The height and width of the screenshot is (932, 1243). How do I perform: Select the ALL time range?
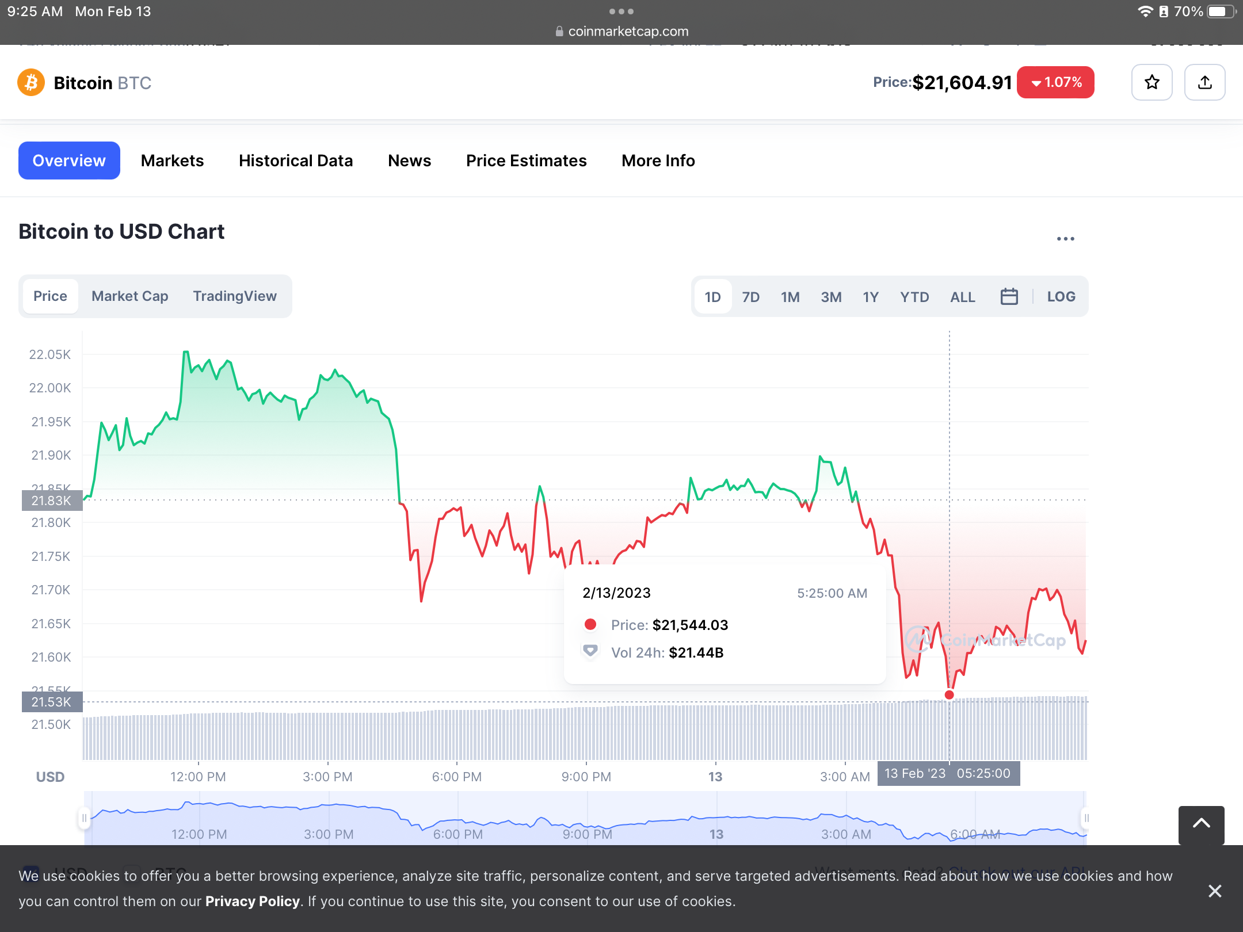[962, 297]
